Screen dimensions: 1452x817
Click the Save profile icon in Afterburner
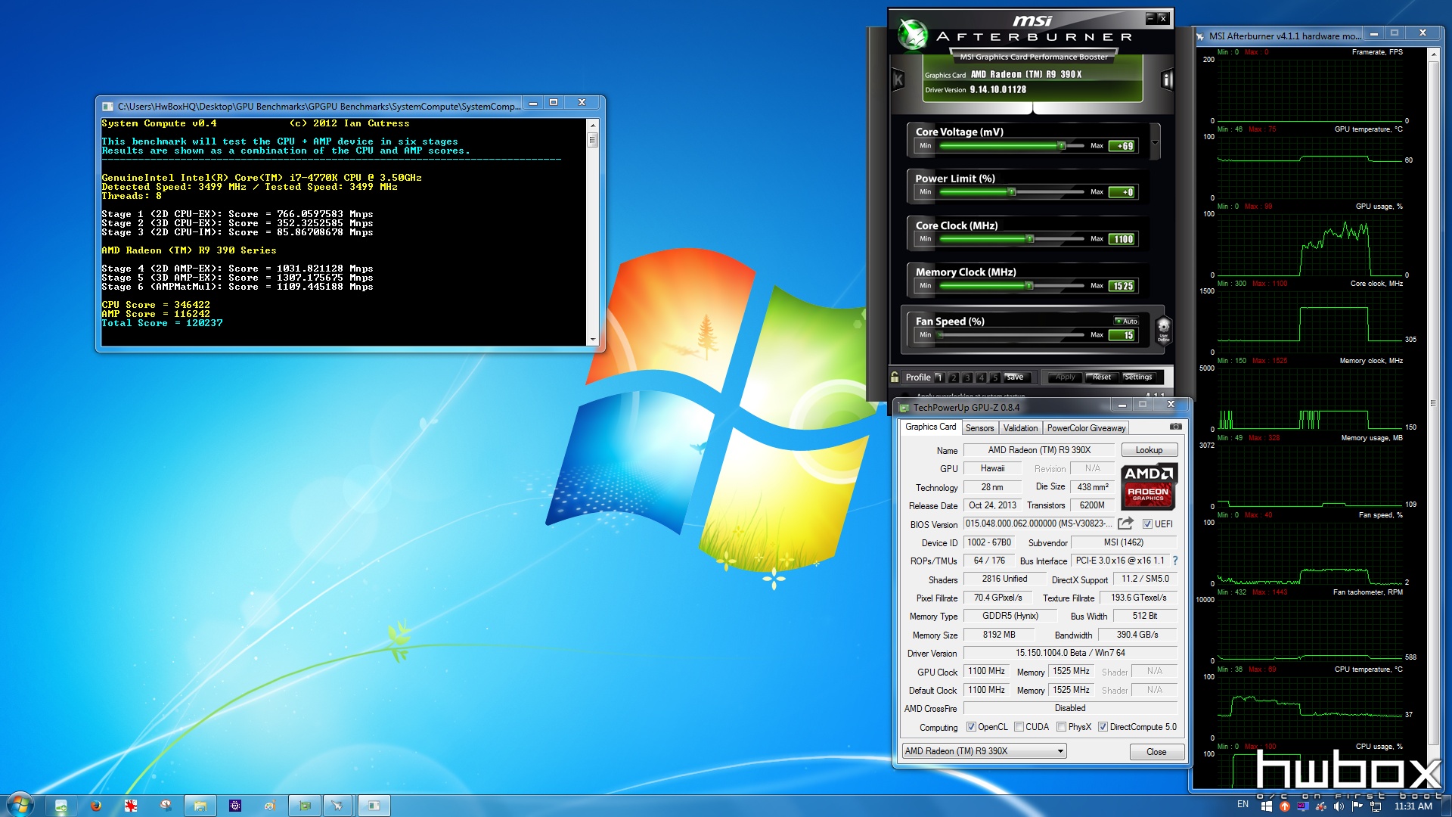click(x=1014, y=376)
